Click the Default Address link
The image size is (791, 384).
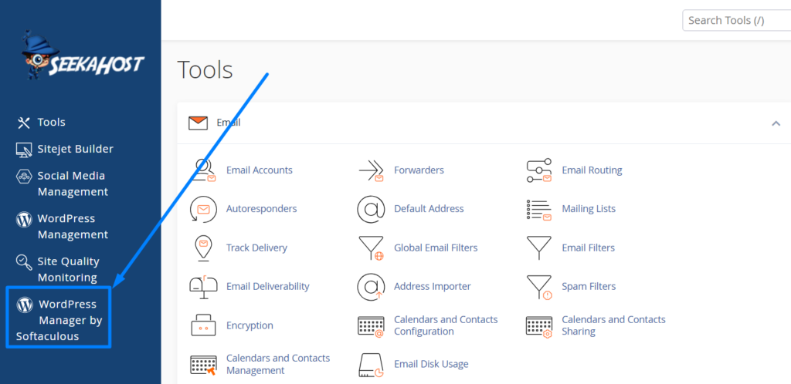(429, 209)
